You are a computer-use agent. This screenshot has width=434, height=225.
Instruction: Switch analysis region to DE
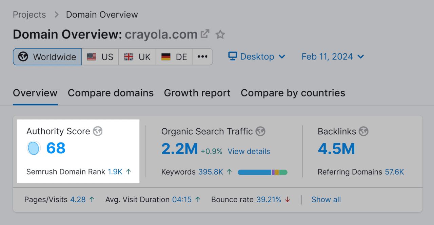174,57
